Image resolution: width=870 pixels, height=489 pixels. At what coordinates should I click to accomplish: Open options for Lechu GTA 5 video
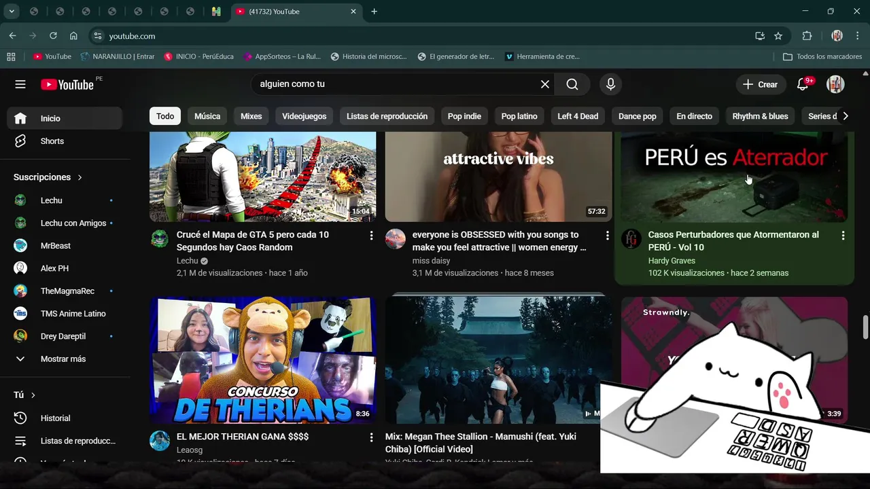[371, 236]
